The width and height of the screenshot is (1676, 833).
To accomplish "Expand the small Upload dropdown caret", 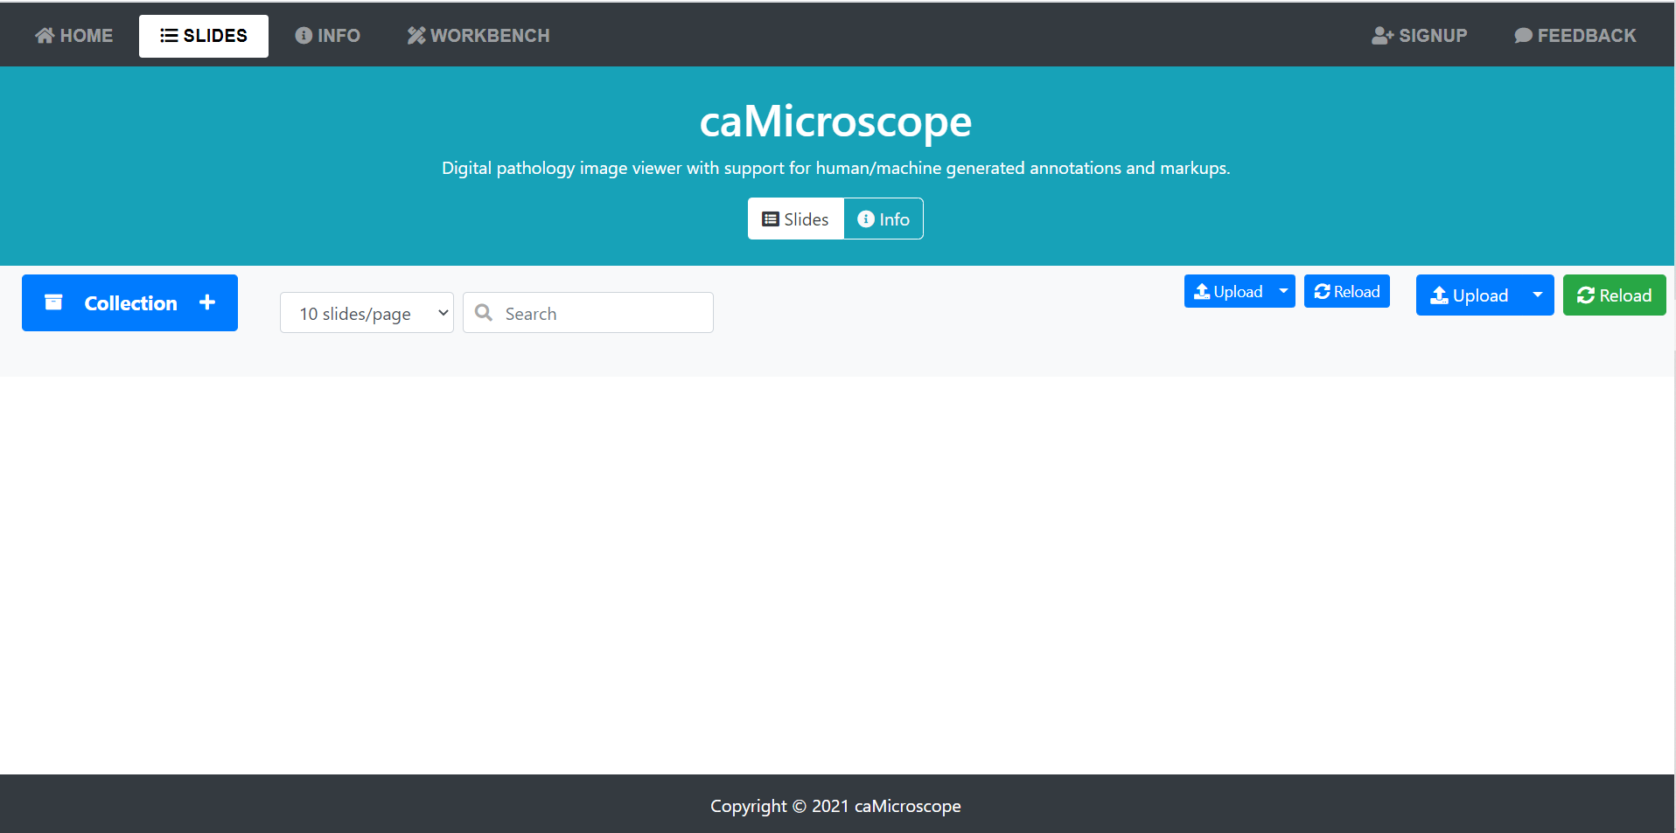I will 1283,291.
